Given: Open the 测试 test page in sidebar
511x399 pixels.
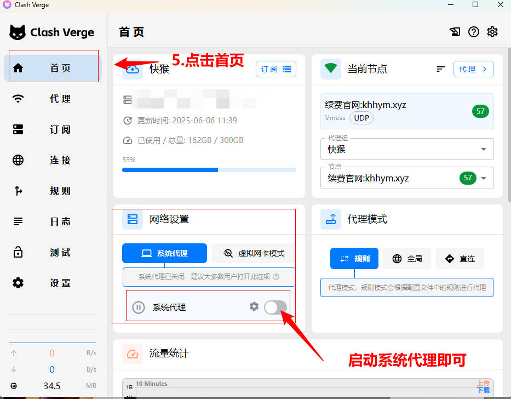Looking at the screenshot, I should pos(53,252).
